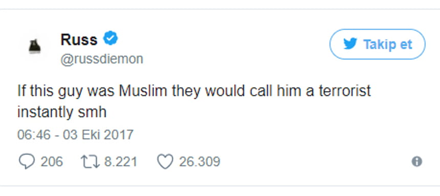The image size is (440, 196).
Task: Open the @russdiemon handle link
Action: [102, 59]
